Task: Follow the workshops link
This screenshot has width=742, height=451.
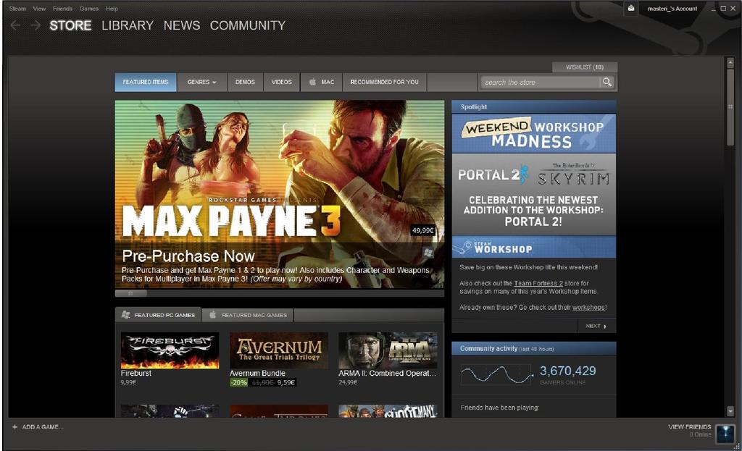Action: tap(588, 307)
